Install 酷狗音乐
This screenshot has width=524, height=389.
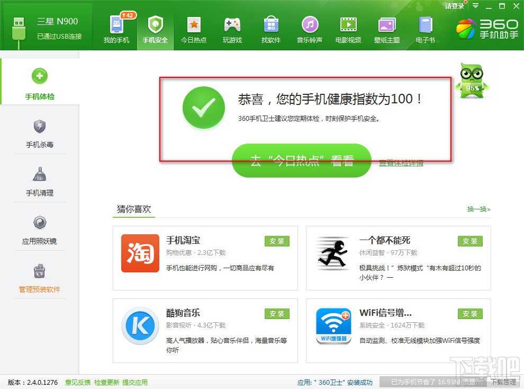[277, 314]
